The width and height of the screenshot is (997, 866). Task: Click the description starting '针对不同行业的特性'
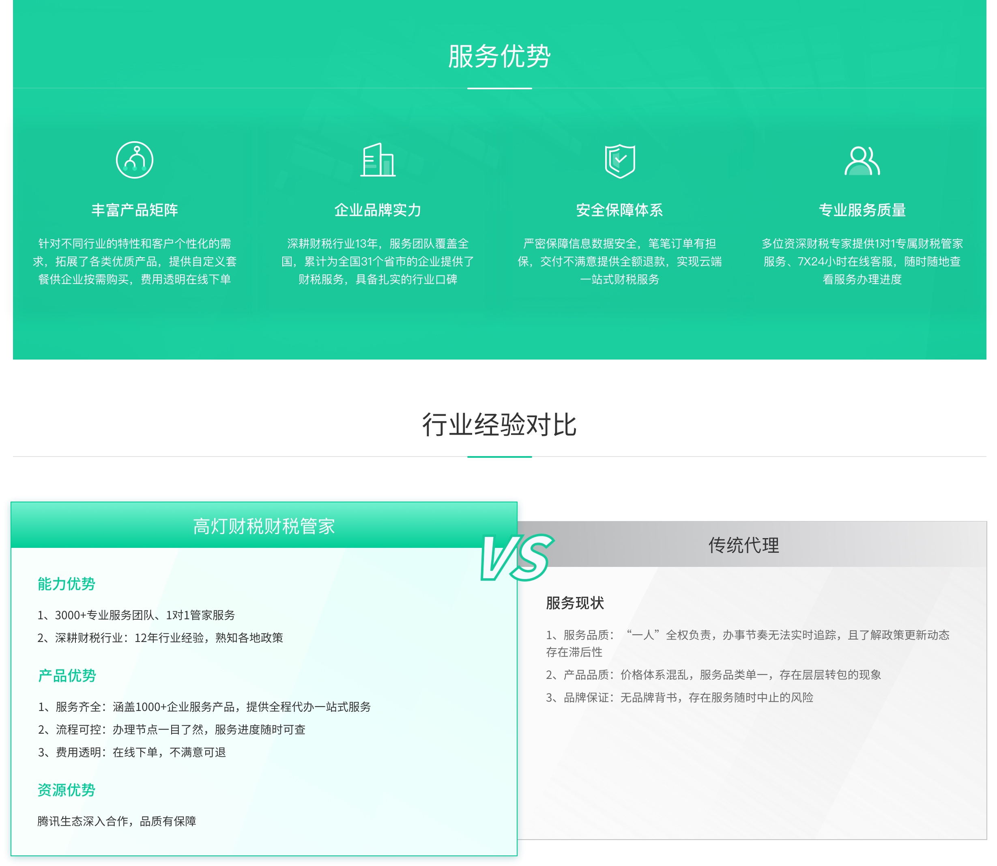click(134, 261)
